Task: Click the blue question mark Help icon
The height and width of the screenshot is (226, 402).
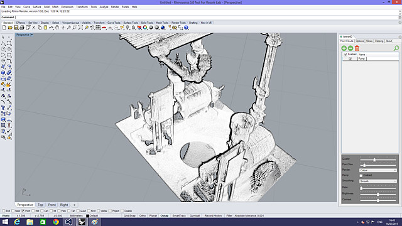Action: tap(187, 28)
